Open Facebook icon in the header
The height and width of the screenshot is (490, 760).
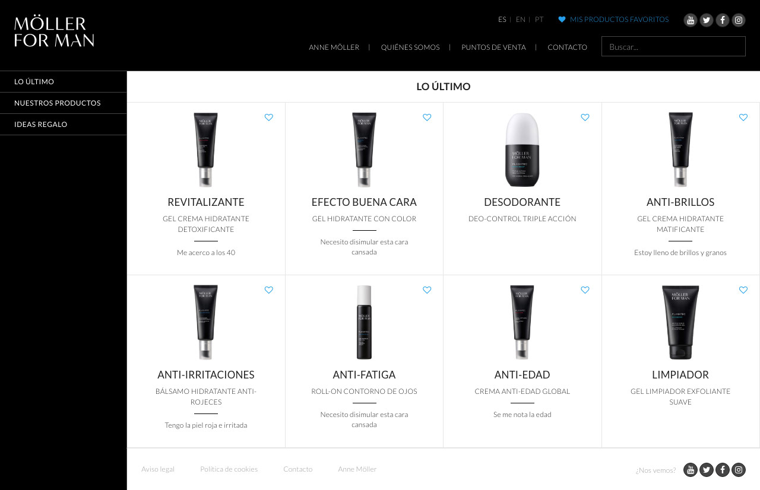coord(723,20)
